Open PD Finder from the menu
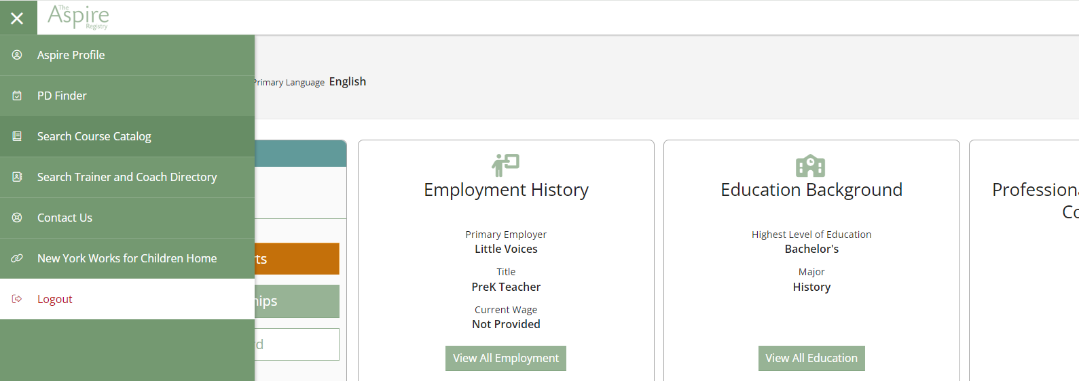 click(127, 96)
